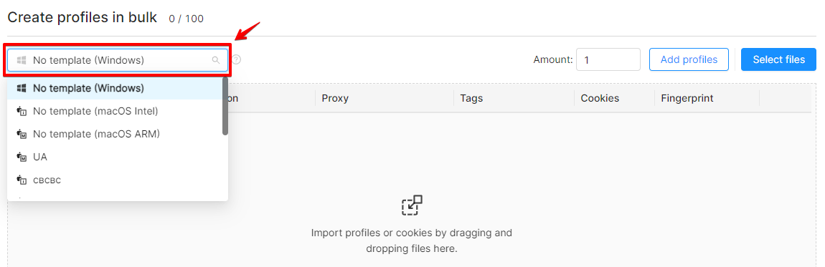This screenshot has width=825, height=267.
Task: Click the search magnifier icon in template field
Action: 216,60
